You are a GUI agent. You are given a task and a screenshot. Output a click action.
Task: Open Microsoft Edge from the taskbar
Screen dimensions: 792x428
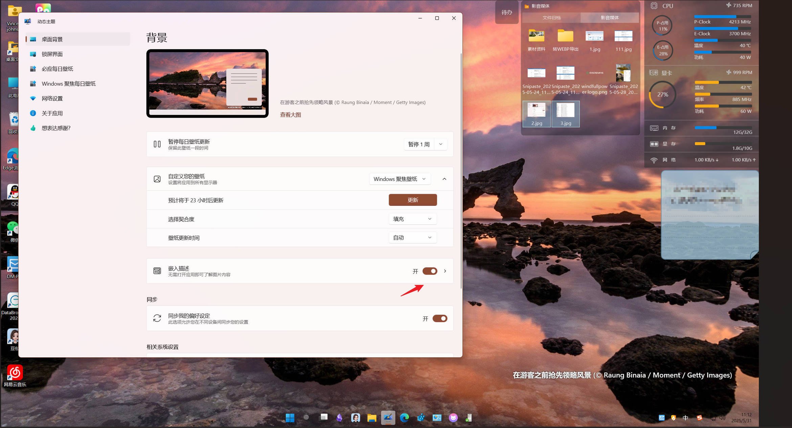click(x=404, y=418)
